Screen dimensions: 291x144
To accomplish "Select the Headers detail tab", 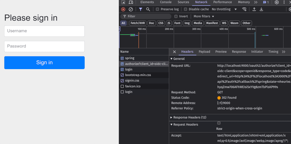I will click(187, 52).
